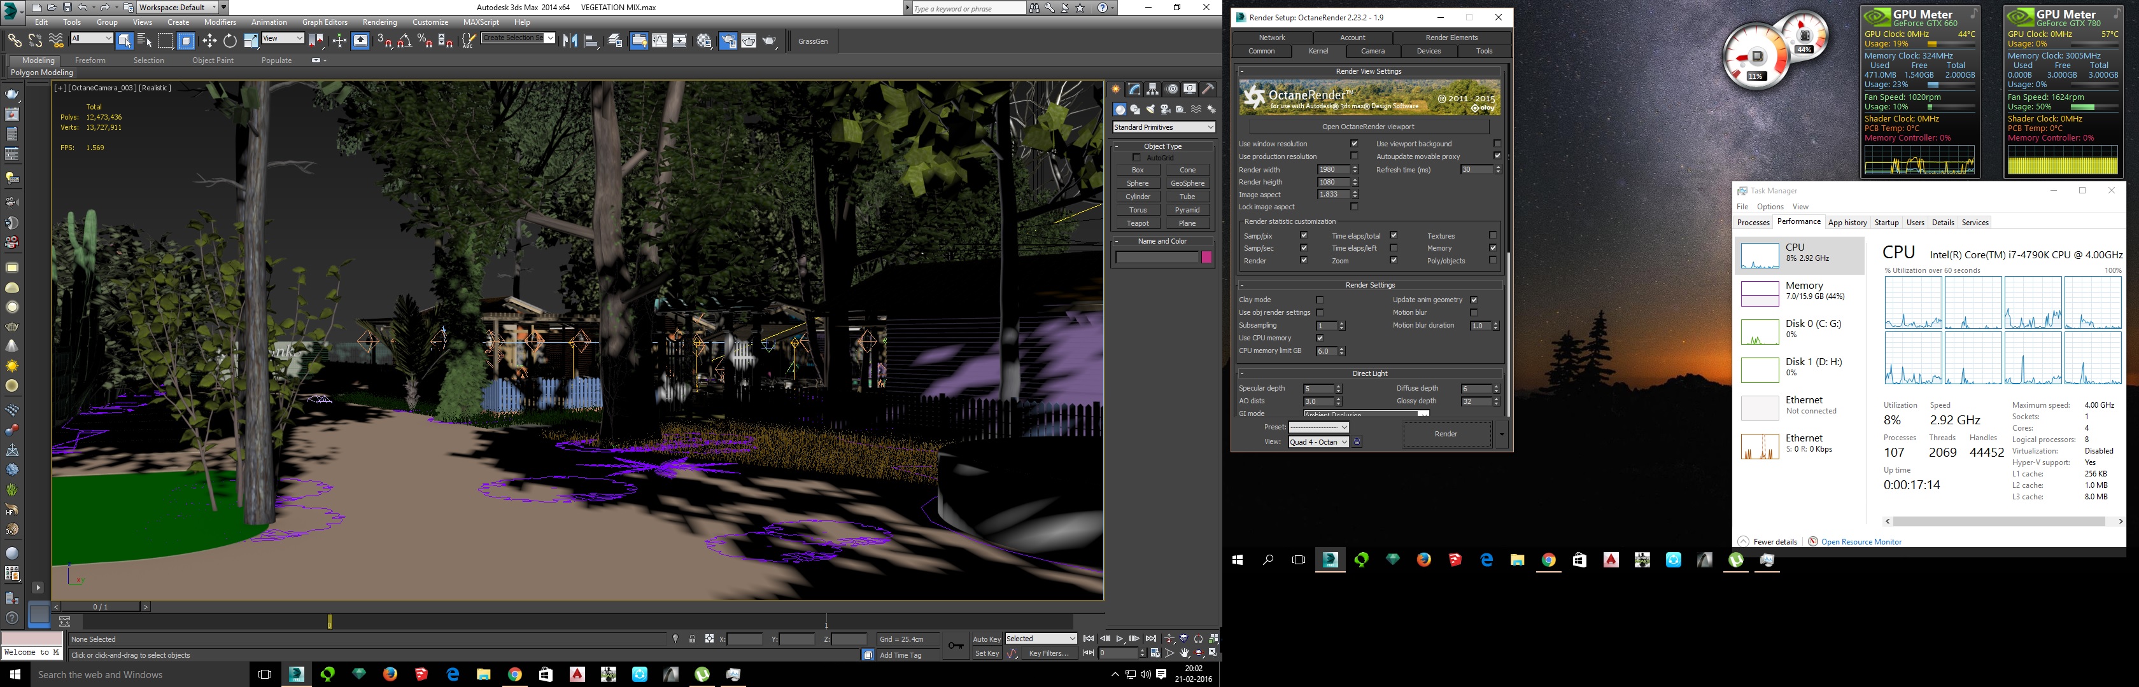Enable the Lock image aspect checkbox
The width and height of the screenshot is (2139, 687).
click(1354, 207)
